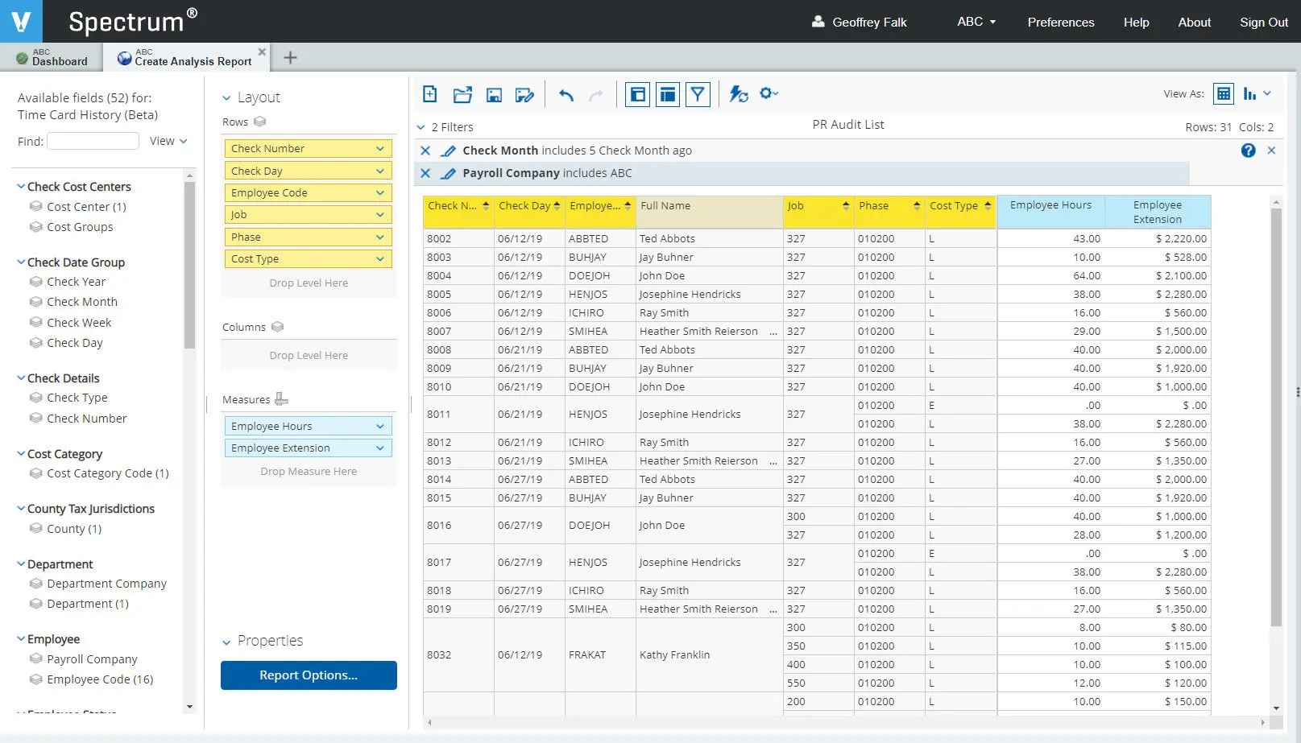Click the Find input field

pyautogui.click(x=93, y=142)
